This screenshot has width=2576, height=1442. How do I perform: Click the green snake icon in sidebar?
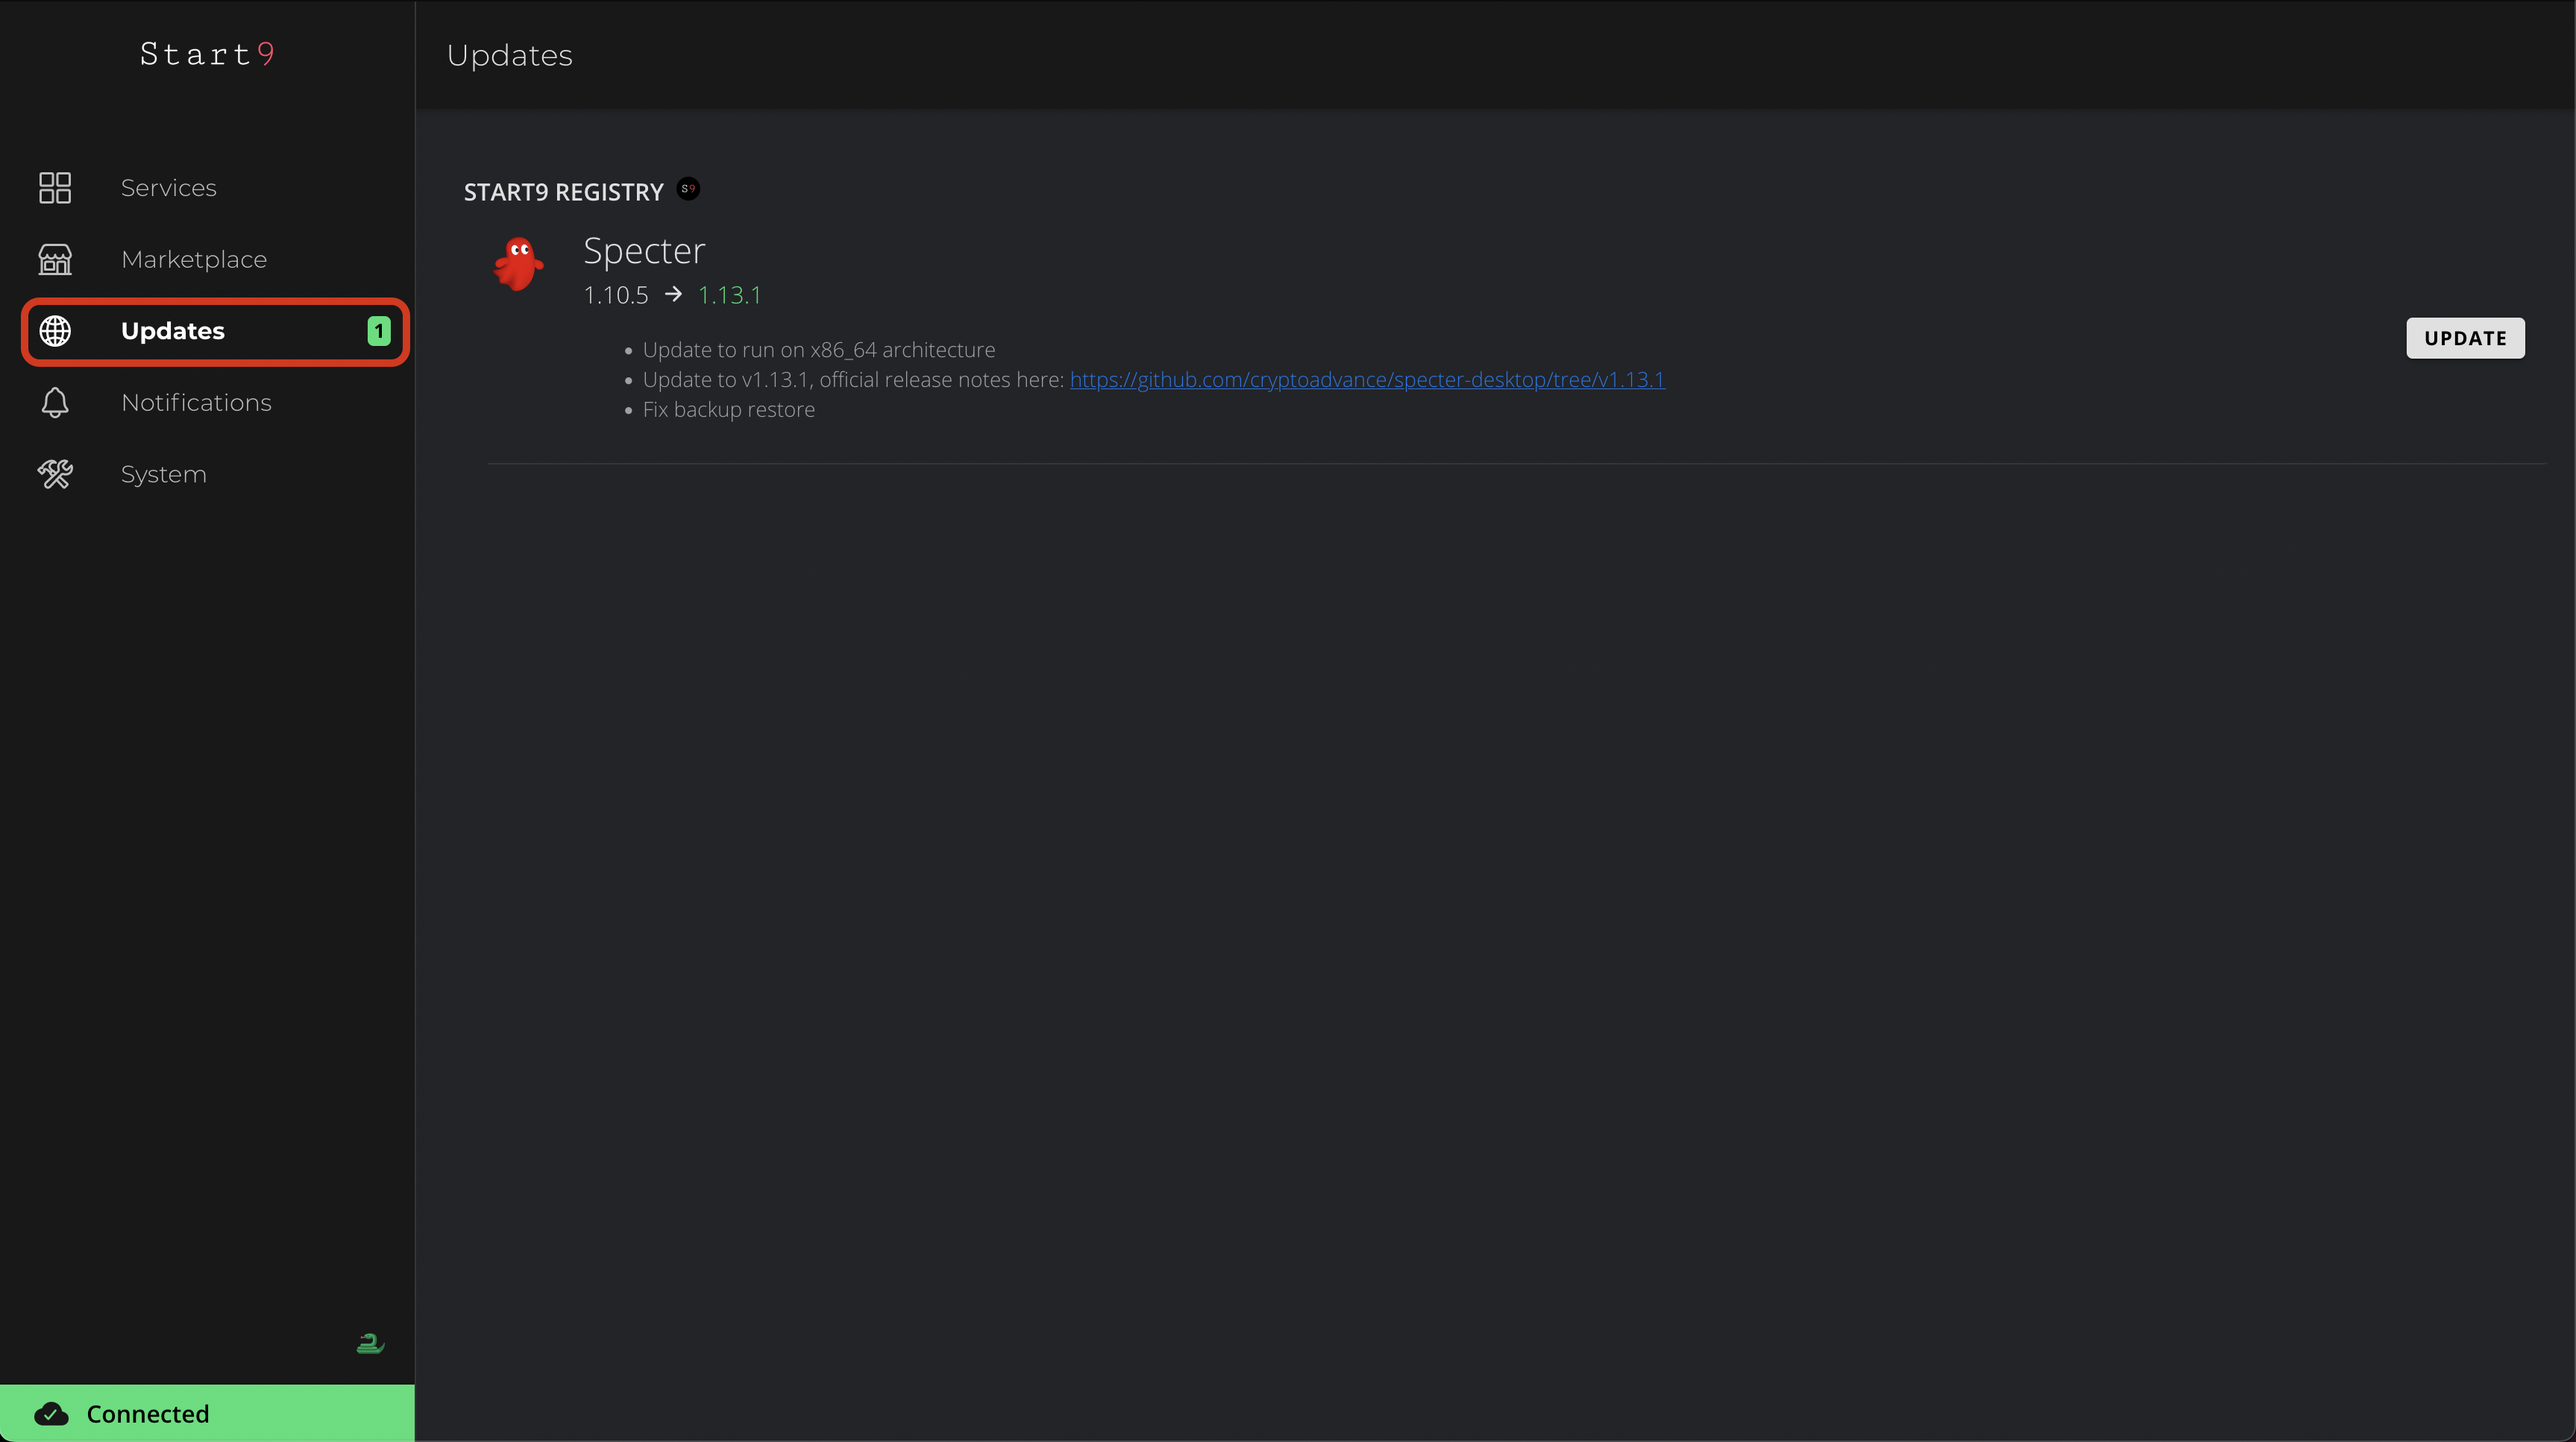(x=370, y=1343)
